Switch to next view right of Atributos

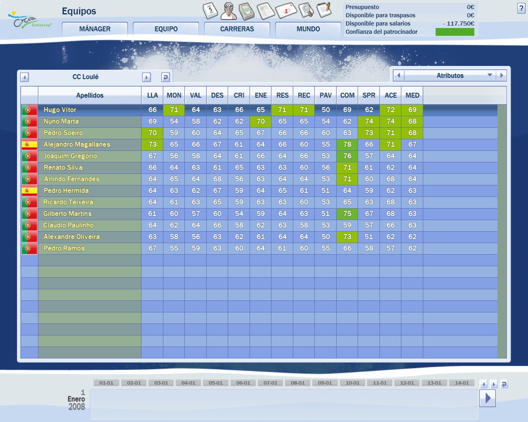(x=501, y=75)
